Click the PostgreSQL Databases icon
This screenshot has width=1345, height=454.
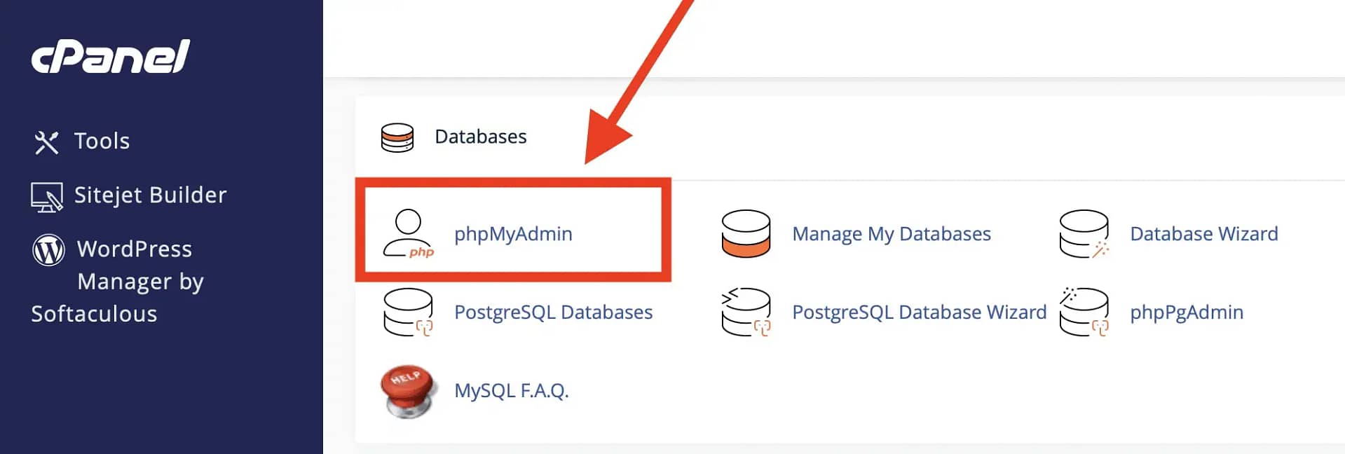[x=409, y=312]
